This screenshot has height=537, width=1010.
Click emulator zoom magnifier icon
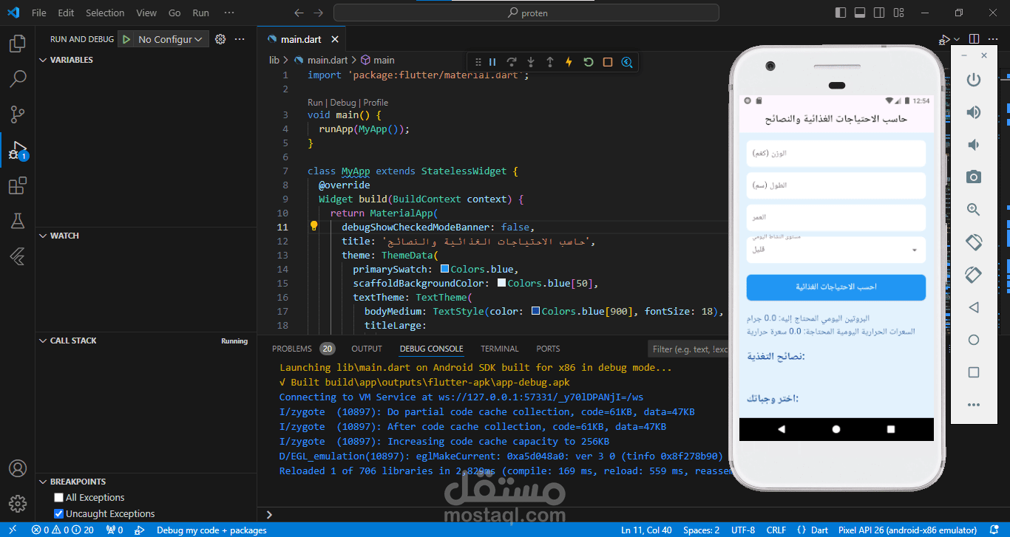(x=974, y=210)
